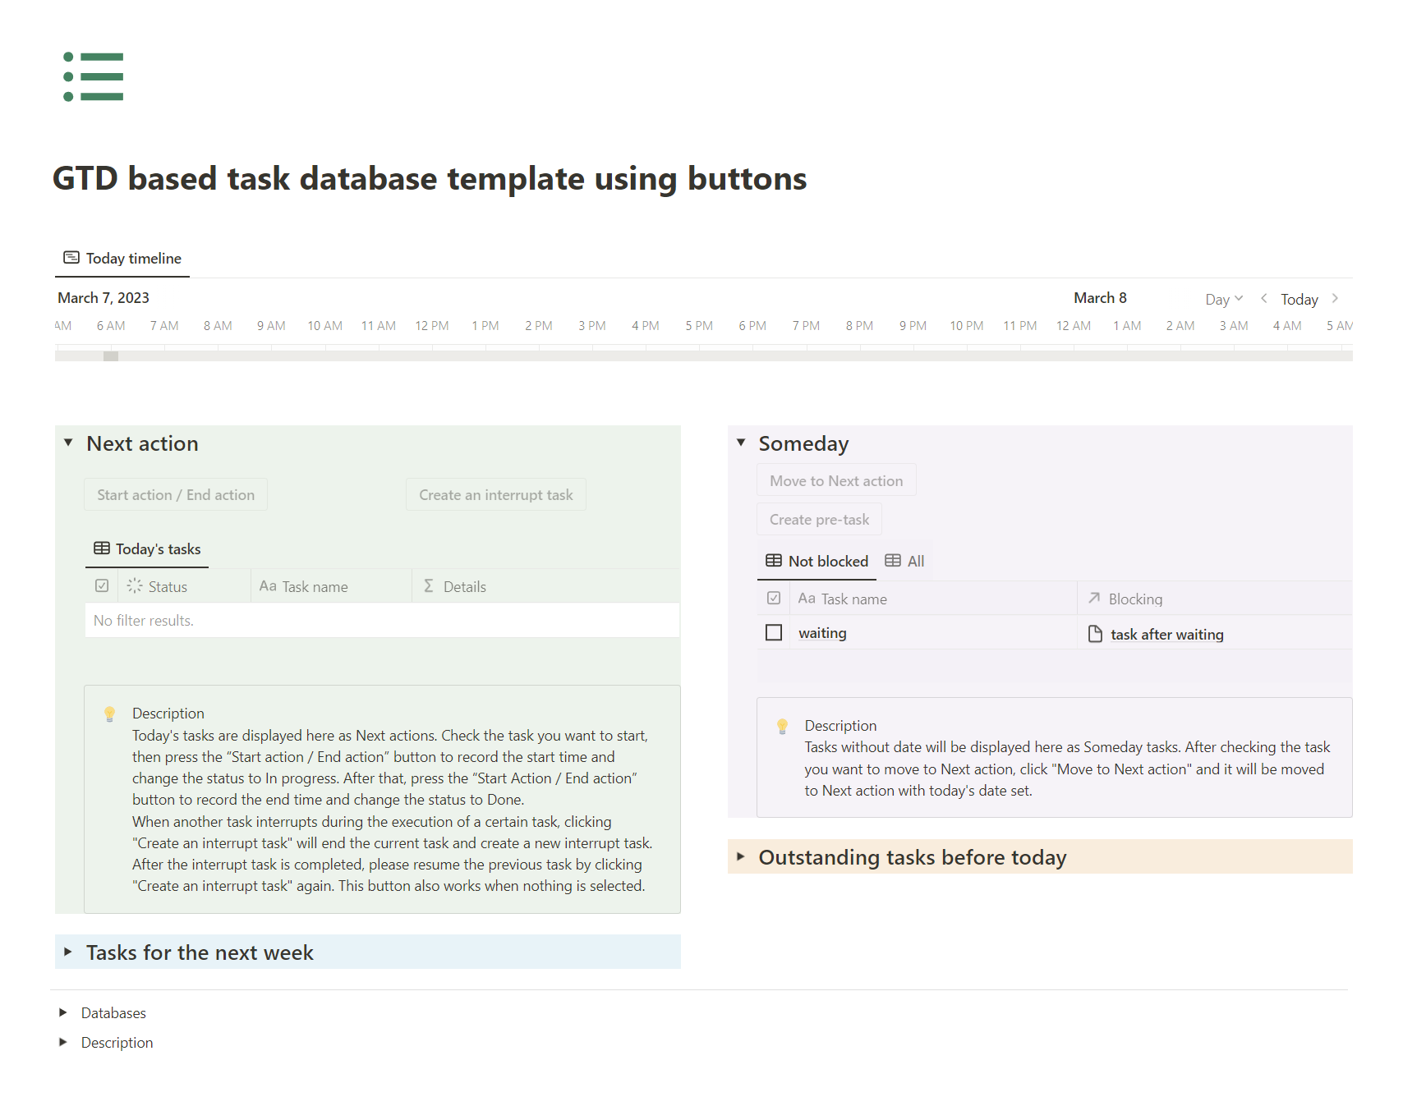Click the checkbox column header in Today's tasks

point(102,585)
